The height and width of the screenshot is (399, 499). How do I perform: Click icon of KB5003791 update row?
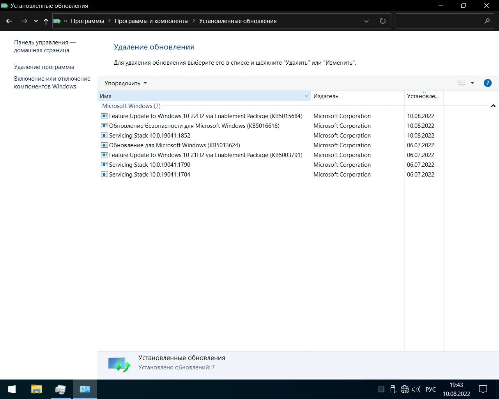coord(104,155)
